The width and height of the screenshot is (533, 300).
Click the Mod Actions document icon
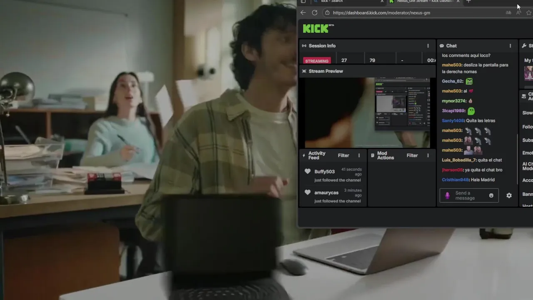point(373,155)
